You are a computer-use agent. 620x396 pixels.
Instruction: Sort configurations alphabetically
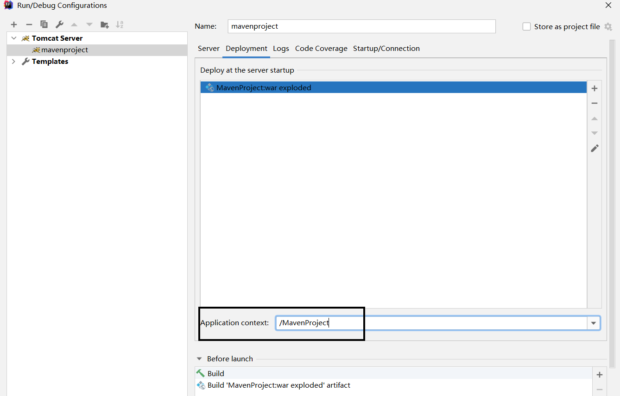pos(120,24)
